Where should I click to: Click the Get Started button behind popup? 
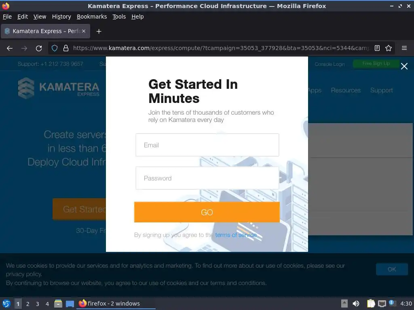[x=79, y=209]
